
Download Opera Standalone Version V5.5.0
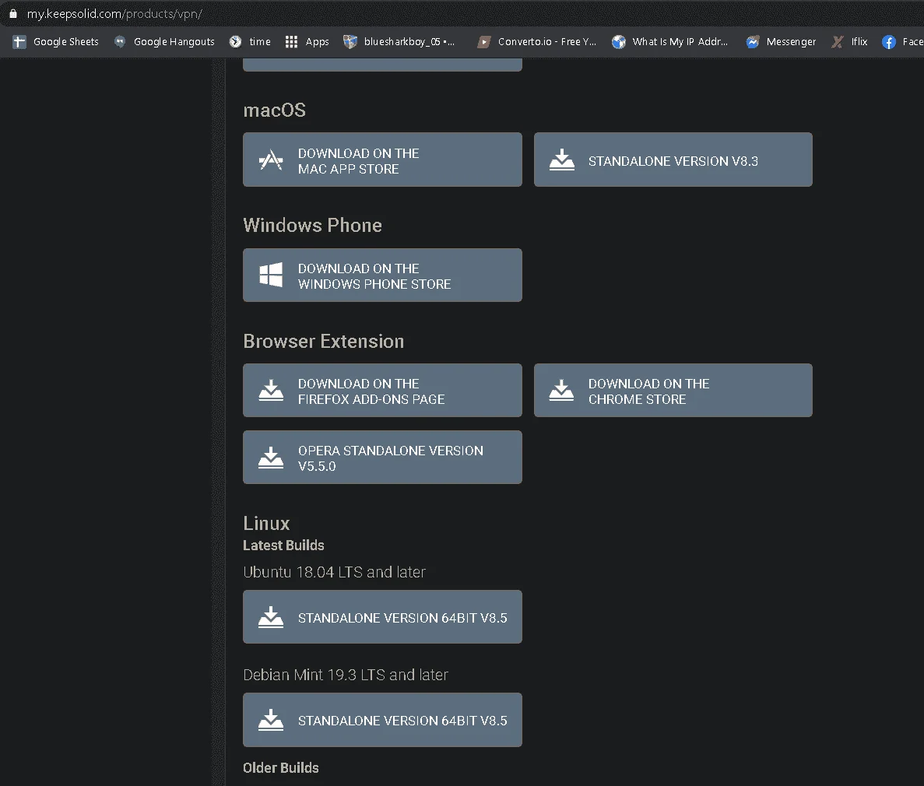(x=382, y=458)
